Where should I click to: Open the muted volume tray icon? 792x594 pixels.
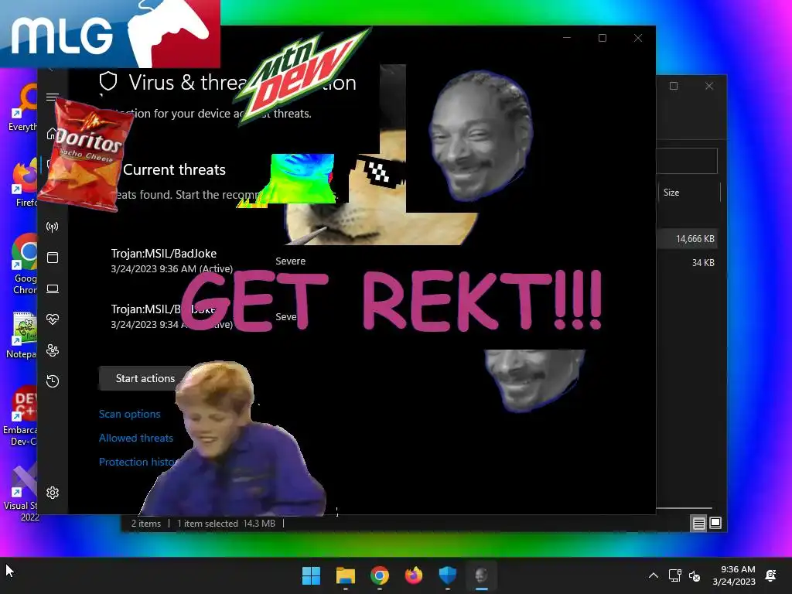(695, 575)
